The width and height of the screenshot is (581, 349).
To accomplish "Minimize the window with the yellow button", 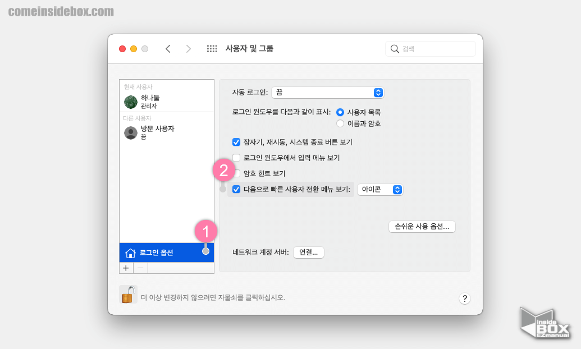I will tap(134, 49).
